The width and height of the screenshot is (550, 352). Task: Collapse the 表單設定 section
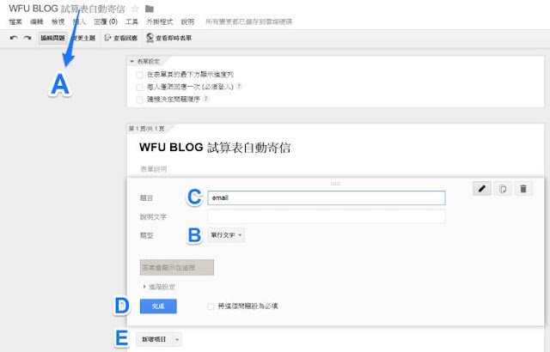pyautogui.click(x=145, y=61)
